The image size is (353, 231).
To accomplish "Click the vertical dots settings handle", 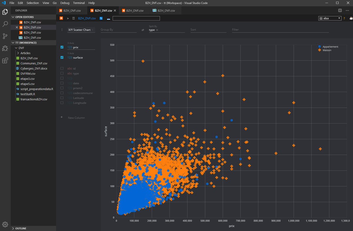I will coord(62,30).
